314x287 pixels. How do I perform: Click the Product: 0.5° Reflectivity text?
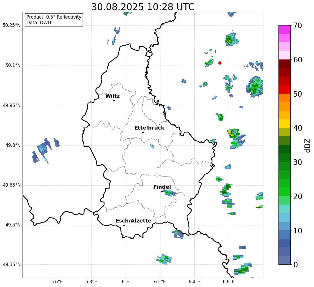[x=54, y=17]
